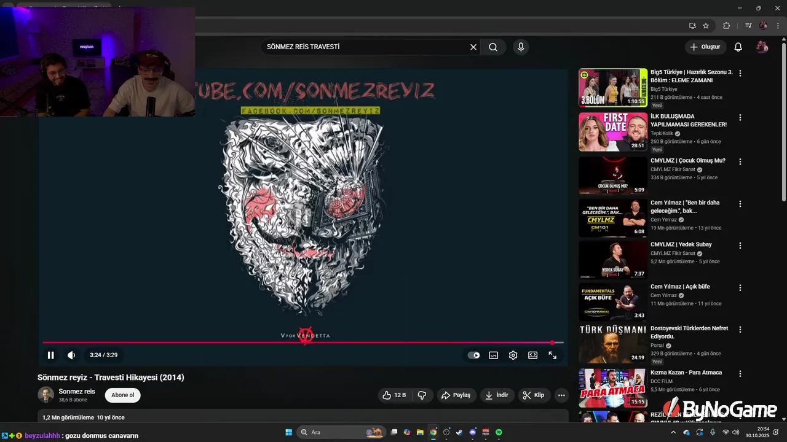Open options for Açık büfe video
787x442 pixels.
pos(740,287)
